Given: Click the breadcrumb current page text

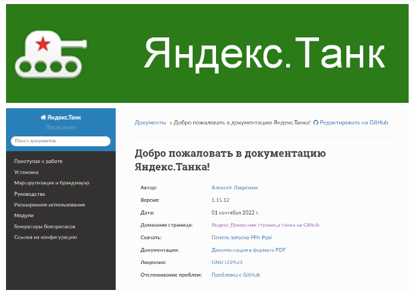Looking at the screenshot, I should click(242, 122).
